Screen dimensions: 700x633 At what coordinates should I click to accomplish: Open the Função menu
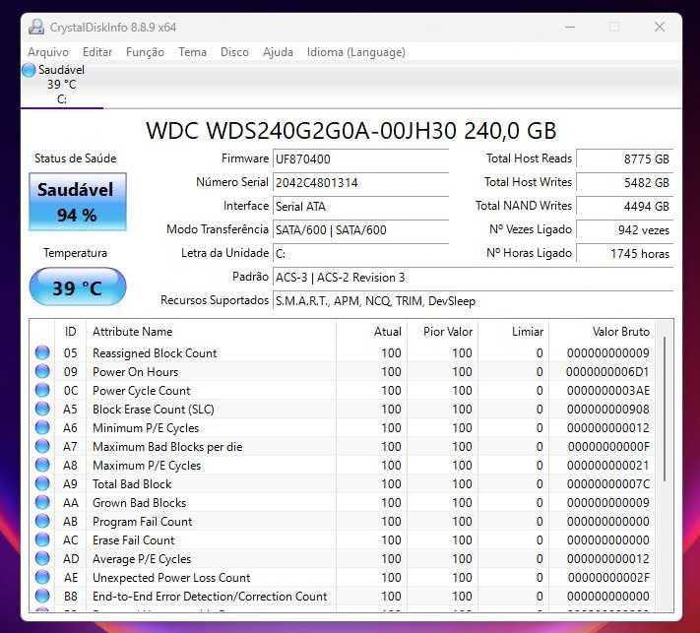coord(145,52)
